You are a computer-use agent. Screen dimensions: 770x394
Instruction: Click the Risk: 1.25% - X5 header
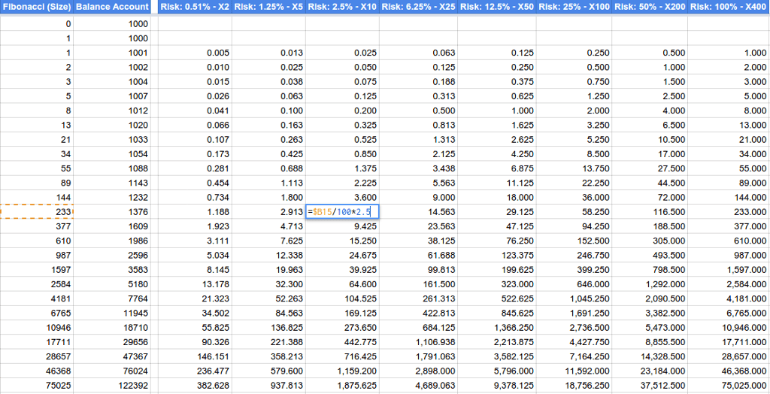point(268,8)
